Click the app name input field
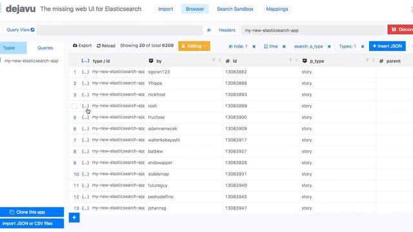 pyautogui.click(x=314, y=30)
